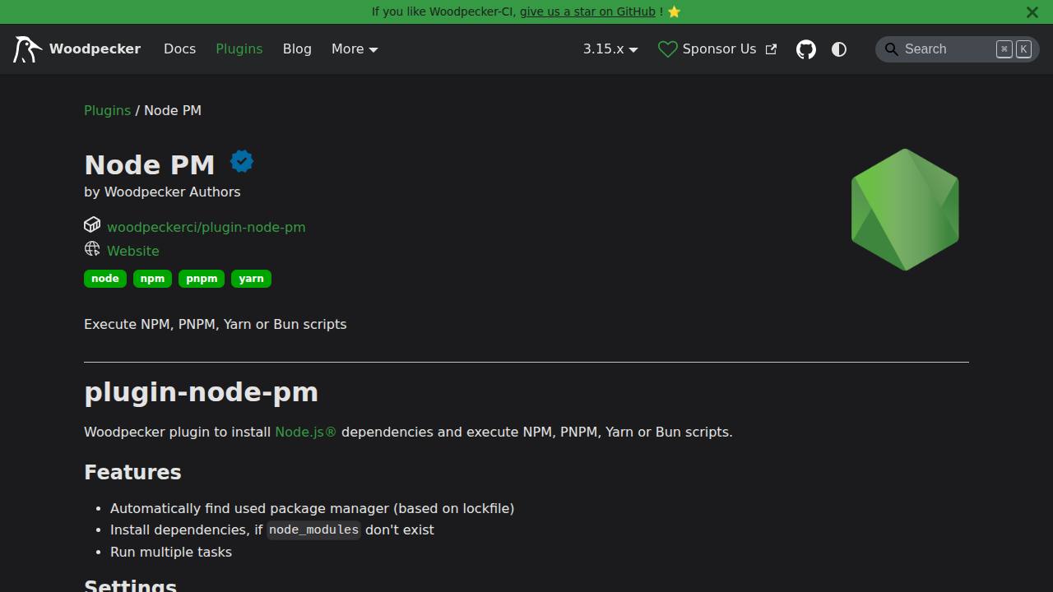Open the Website link
The width and height of the screenshot is (1053, 592).
[133, 251]
